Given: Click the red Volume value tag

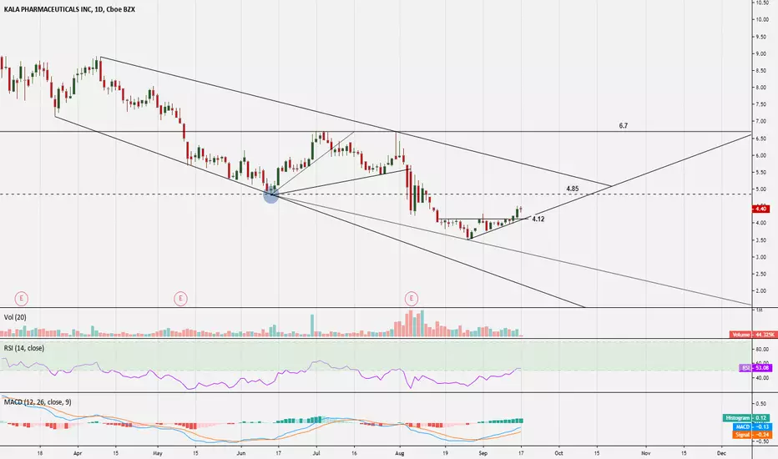Looking at the screenshot, I should (752, 335).
